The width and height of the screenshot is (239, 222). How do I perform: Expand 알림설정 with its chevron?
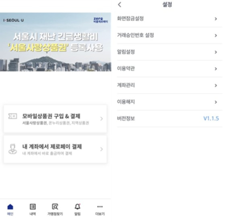216,52
